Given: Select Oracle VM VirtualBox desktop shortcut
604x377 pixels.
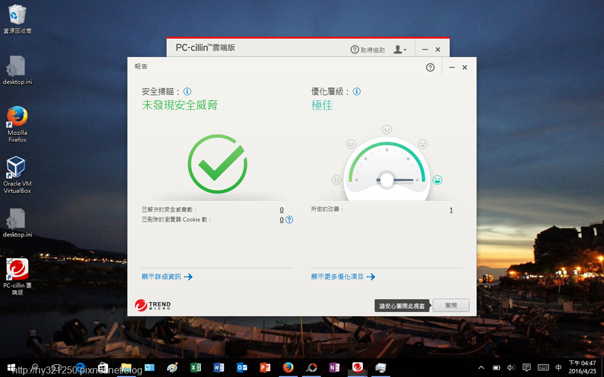Looking at the screenshot, I should 17,175.
